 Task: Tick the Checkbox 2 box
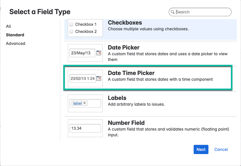tap(71, 32)
